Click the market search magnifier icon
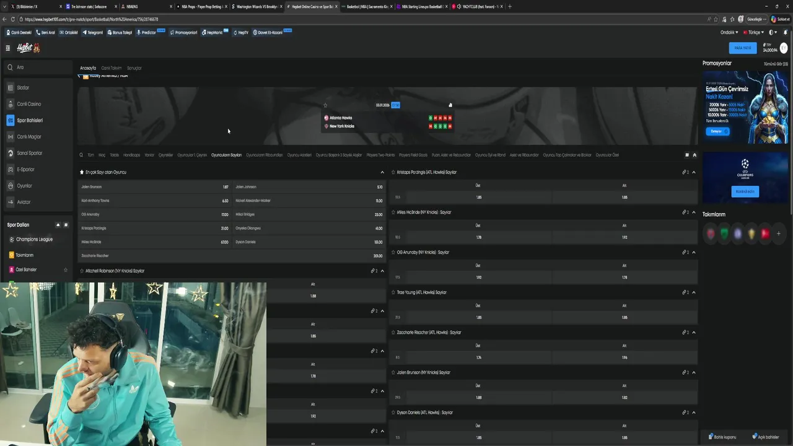The image size is (793, 446). coord(81,155)
